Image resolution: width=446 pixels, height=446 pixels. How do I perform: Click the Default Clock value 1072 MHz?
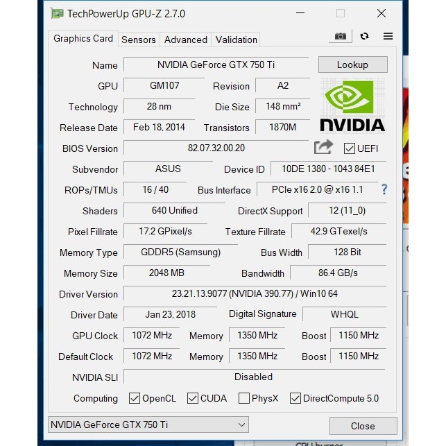pos(152,356)
